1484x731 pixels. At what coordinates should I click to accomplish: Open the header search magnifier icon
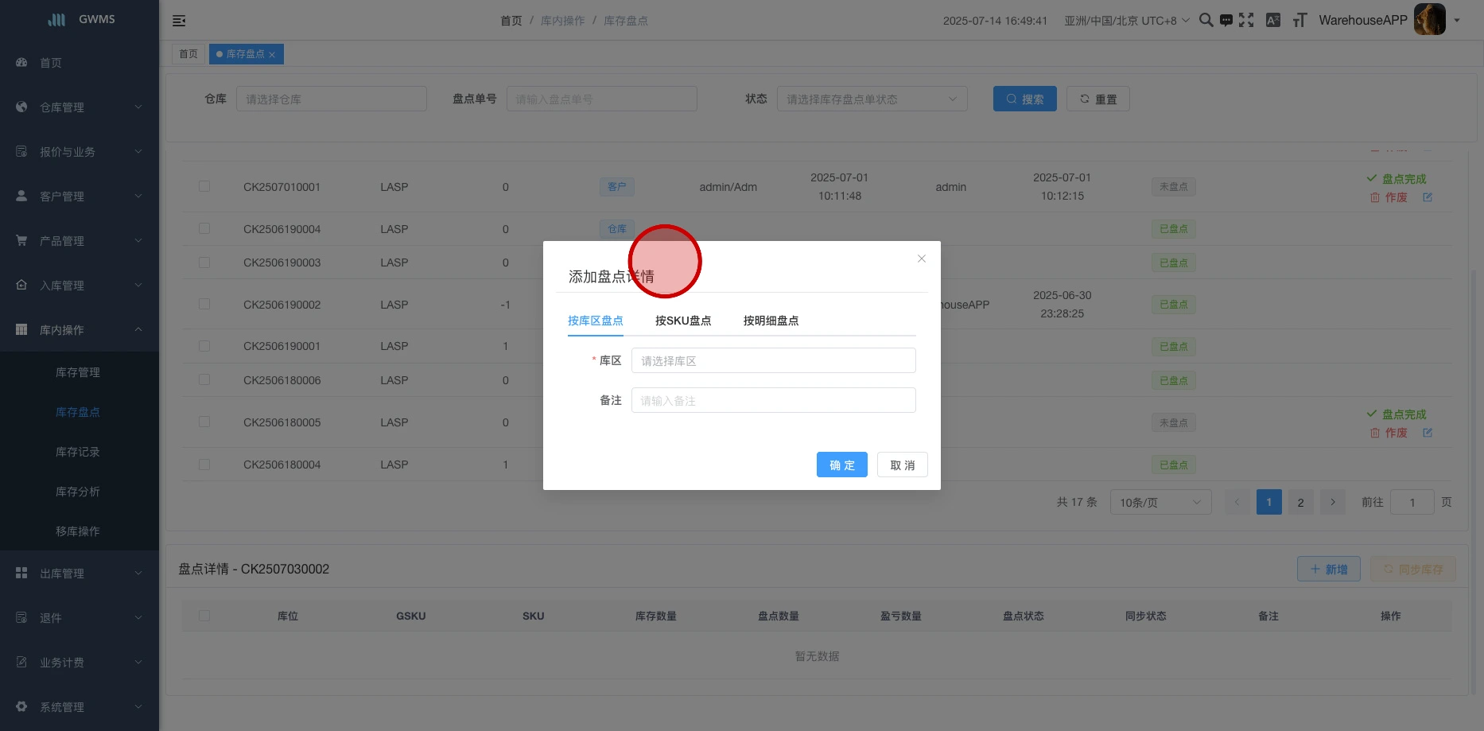coord(1206,20)
